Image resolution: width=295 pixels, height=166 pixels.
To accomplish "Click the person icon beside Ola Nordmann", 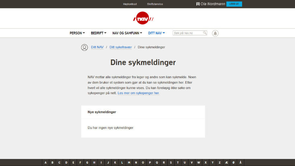I will (x=198, y=4).
